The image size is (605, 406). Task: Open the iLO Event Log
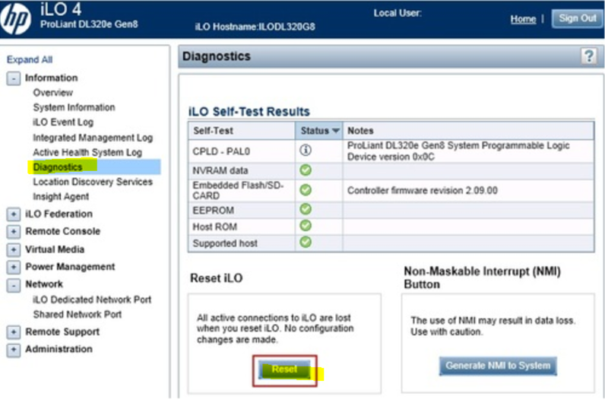coord(63,122)
